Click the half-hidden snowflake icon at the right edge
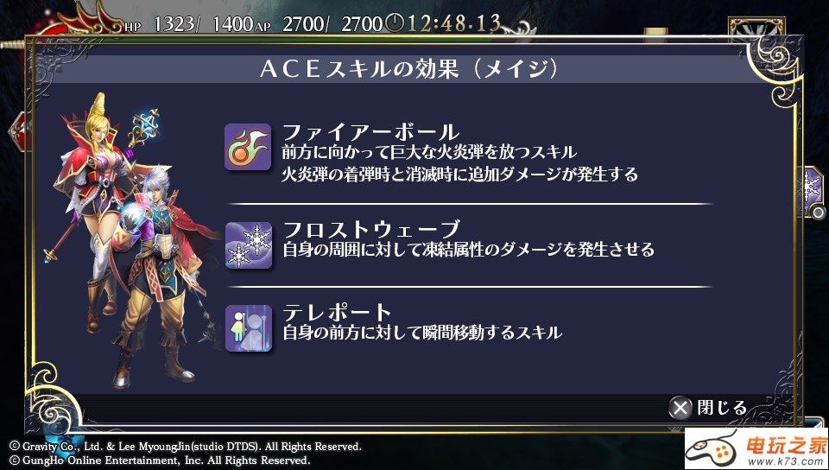The height and width of the screenshot is (470, 829). point(814,189)
